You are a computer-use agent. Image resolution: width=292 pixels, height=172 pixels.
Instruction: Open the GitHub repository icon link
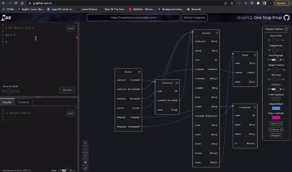(x=286, y=18)
